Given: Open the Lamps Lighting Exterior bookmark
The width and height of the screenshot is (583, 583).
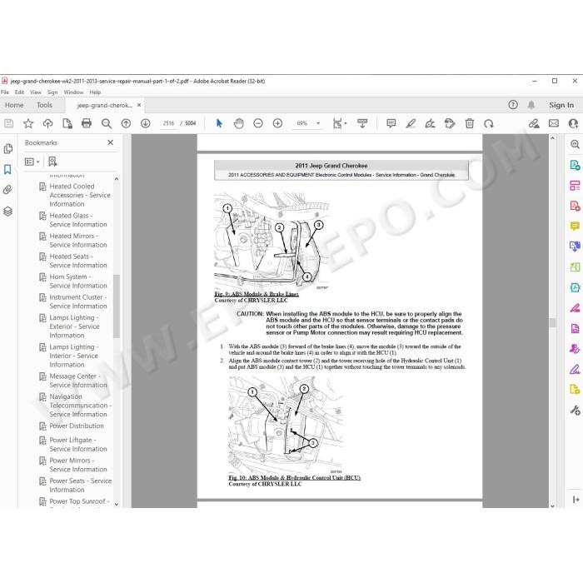Looking at the screenshot, I should coord(74,326).
